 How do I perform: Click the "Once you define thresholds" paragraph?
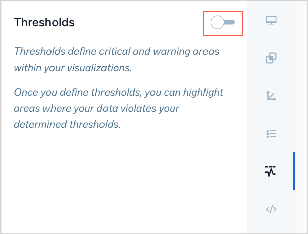pyautogui.click(x=118, y=93)
